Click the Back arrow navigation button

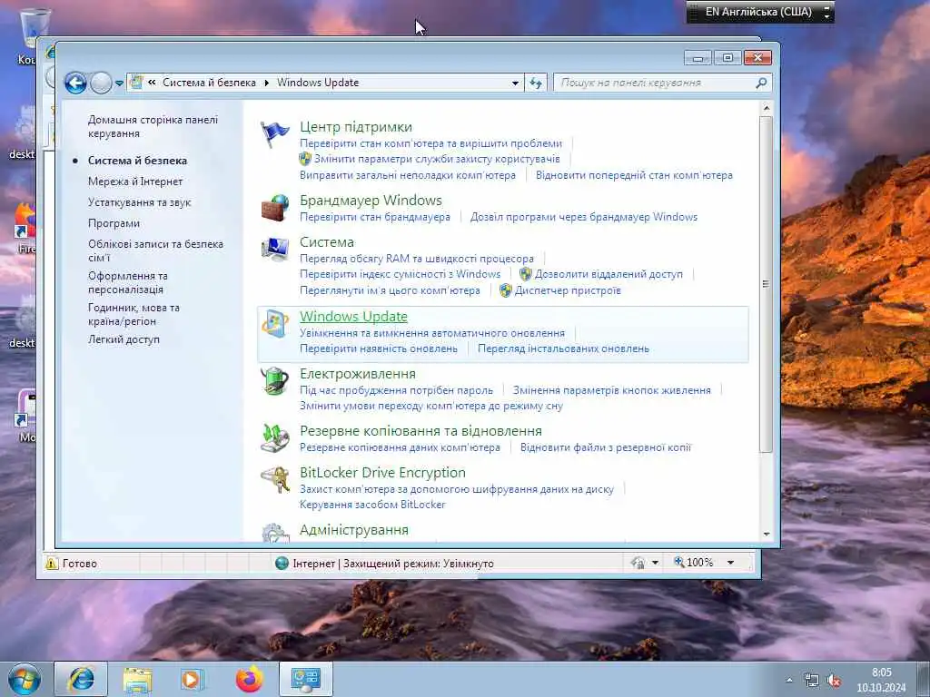[75, 83]
